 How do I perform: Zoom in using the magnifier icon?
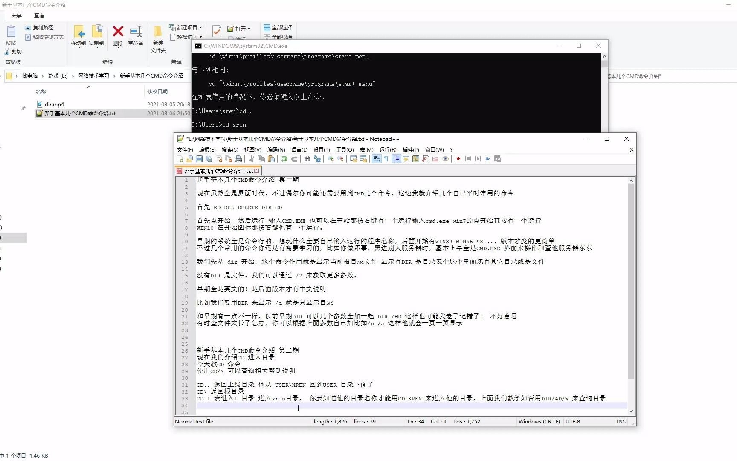pyautogui.click(x=329, y=159)
